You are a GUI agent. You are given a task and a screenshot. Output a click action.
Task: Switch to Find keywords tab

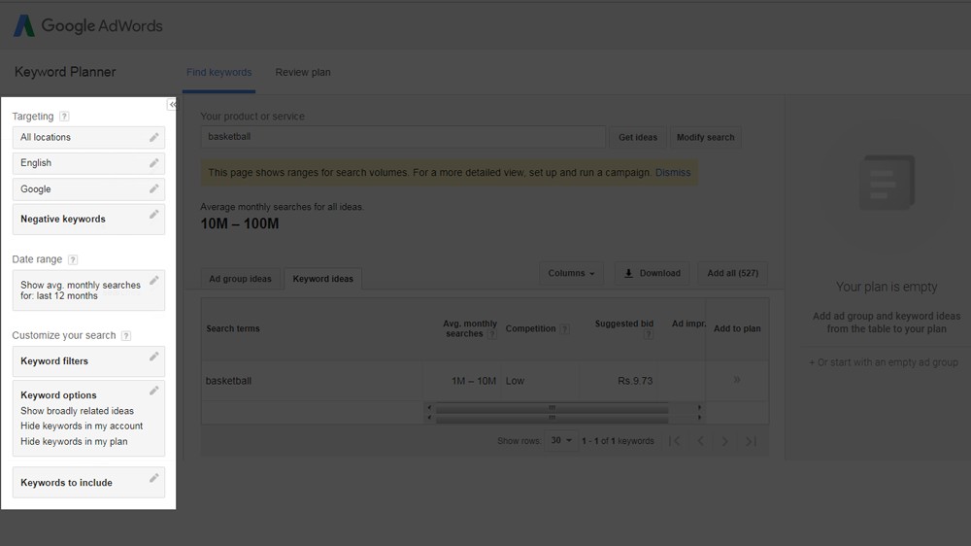pyautogui.click(x=219, y=73)
